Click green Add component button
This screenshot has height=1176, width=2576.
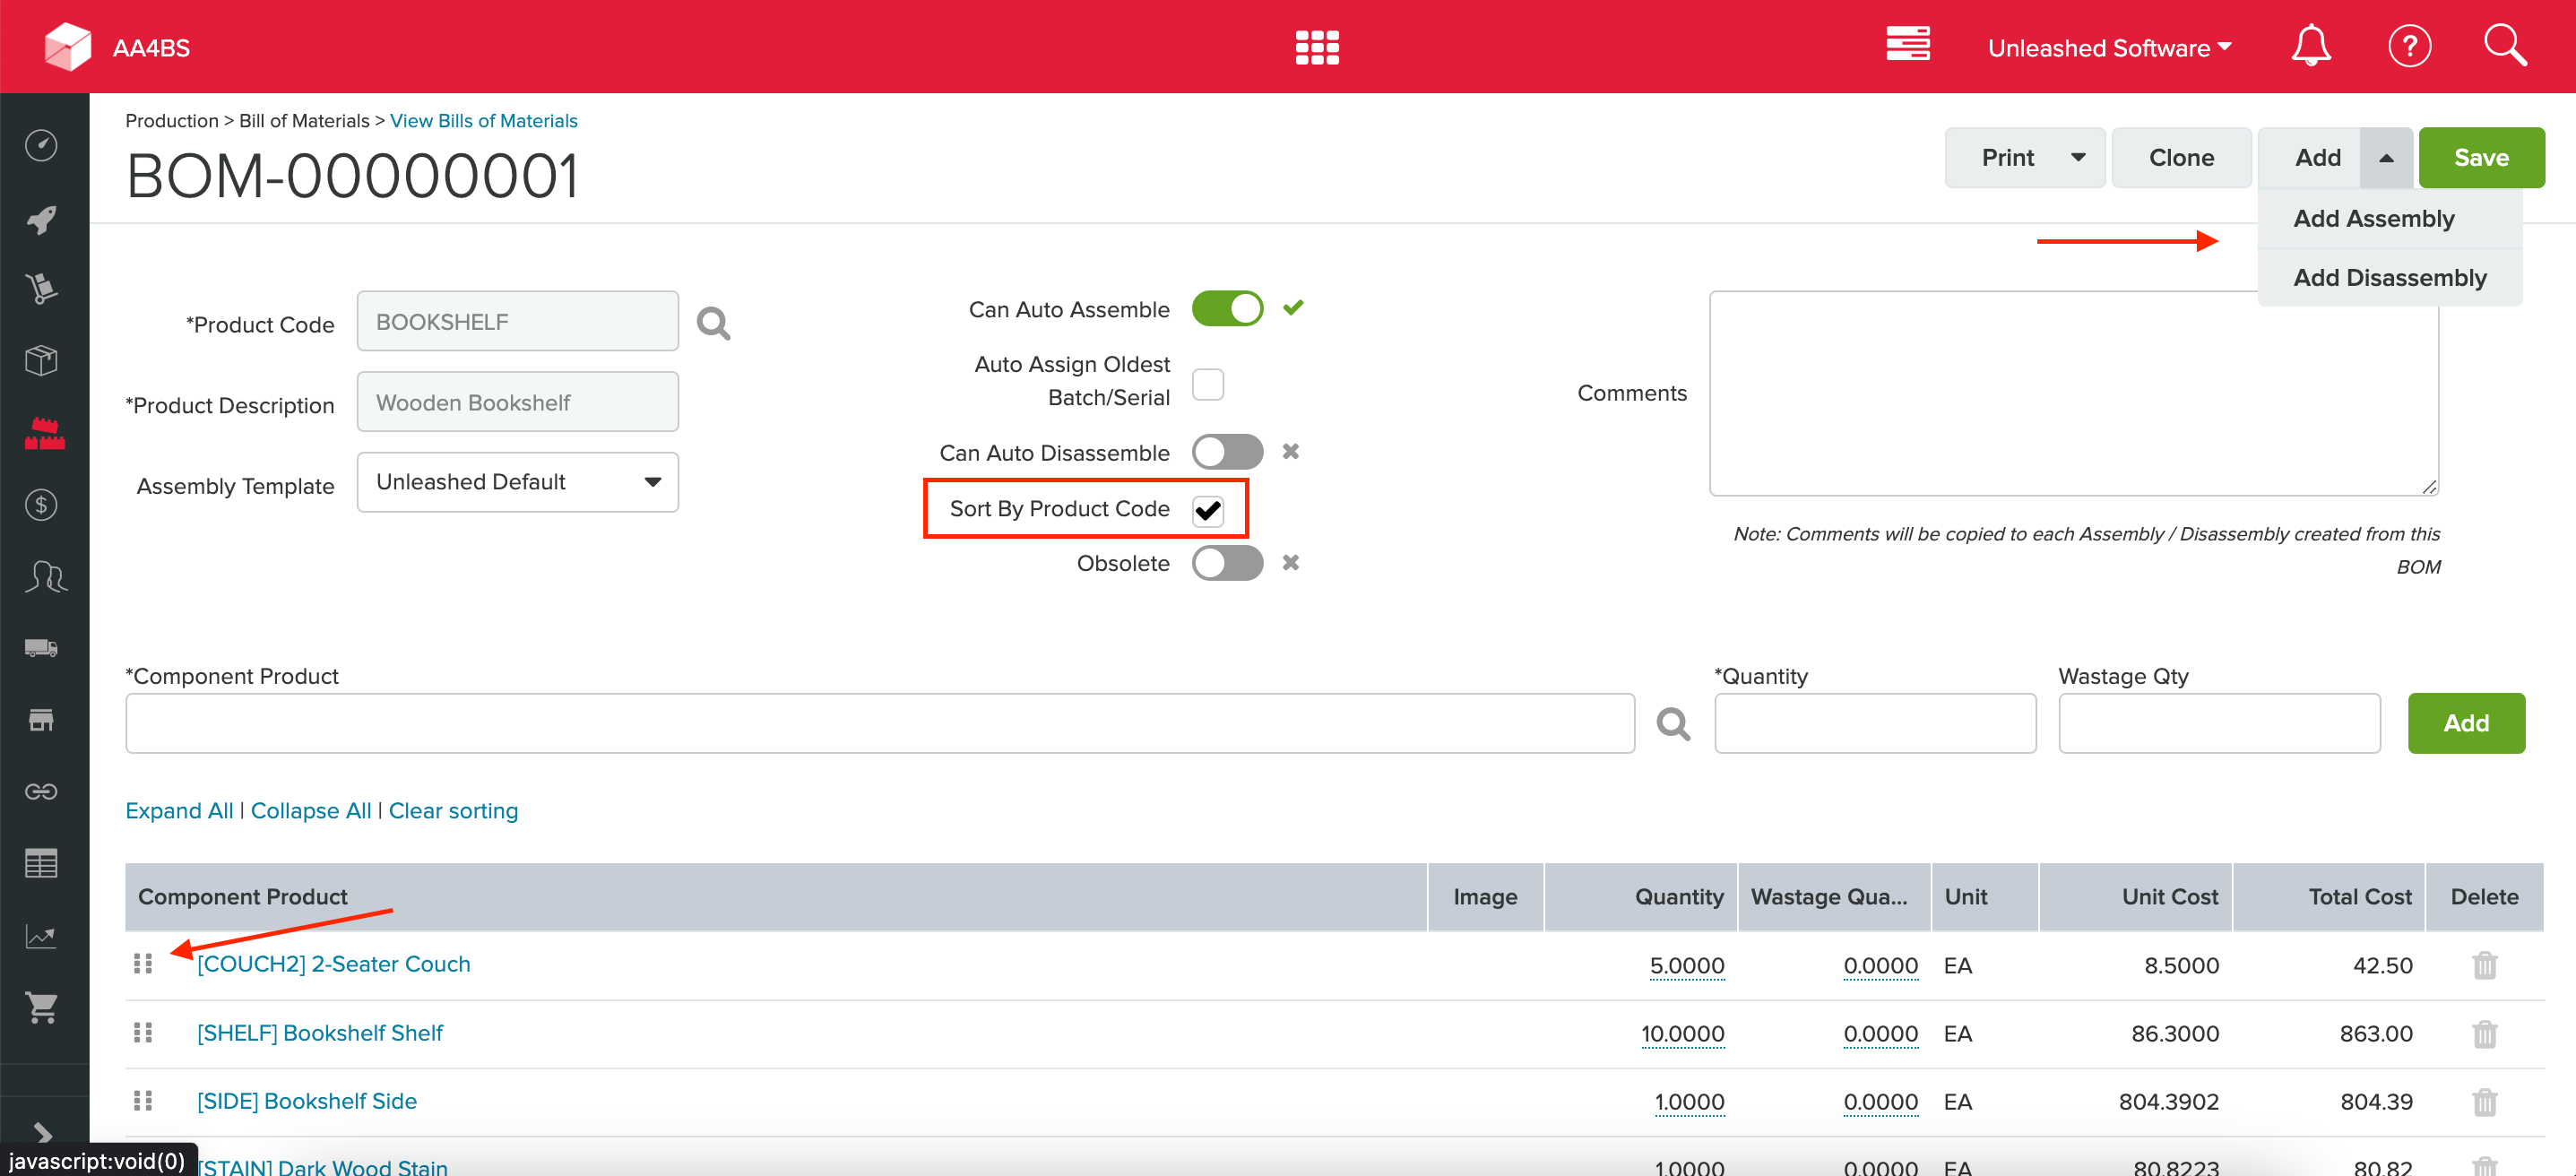[x=2465, y=723]
